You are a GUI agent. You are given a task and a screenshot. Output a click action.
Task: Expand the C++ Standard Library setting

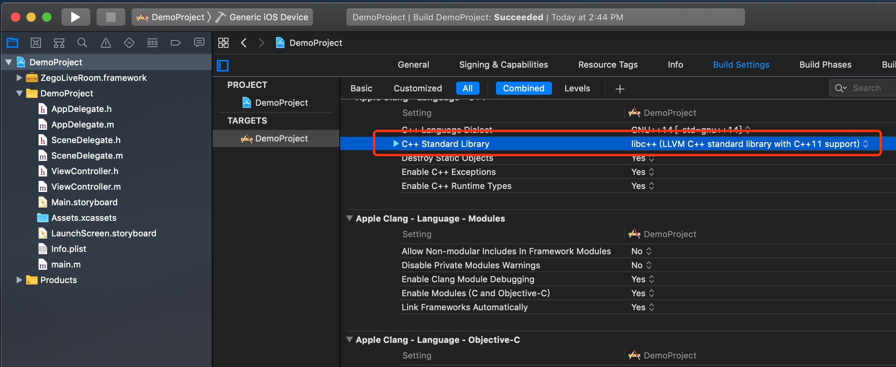[396, 144]
